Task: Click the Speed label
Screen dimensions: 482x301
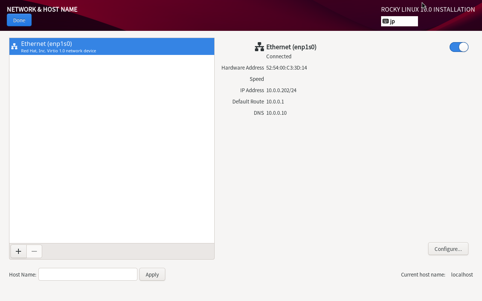Action: [257, 79]
